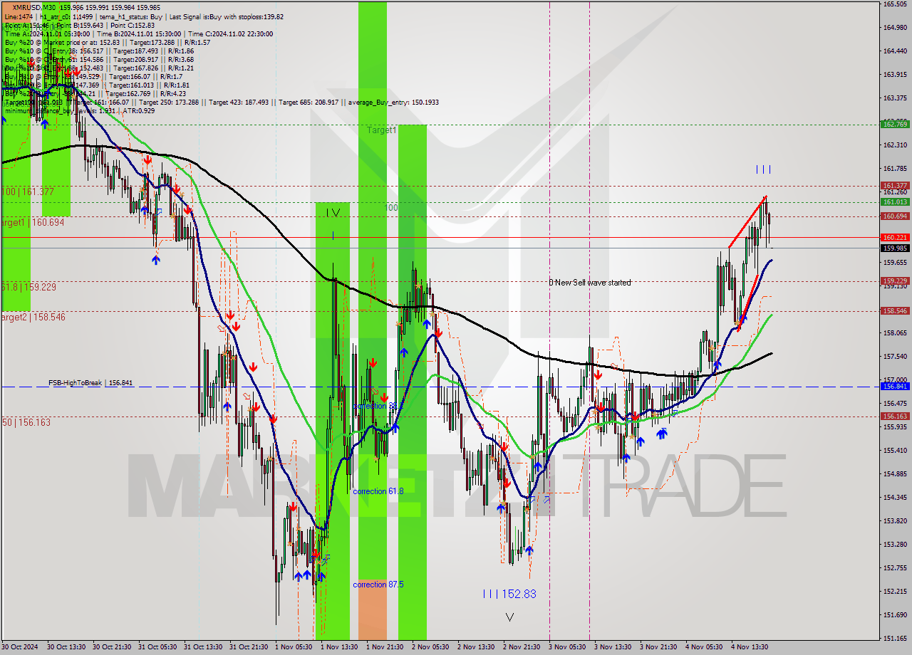
Task: Click the 'correction 87.5' label
Action: pos(378,585)
